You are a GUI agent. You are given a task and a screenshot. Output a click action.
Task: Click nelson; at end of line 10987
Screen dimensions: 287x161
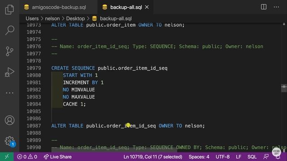point(195,126)
